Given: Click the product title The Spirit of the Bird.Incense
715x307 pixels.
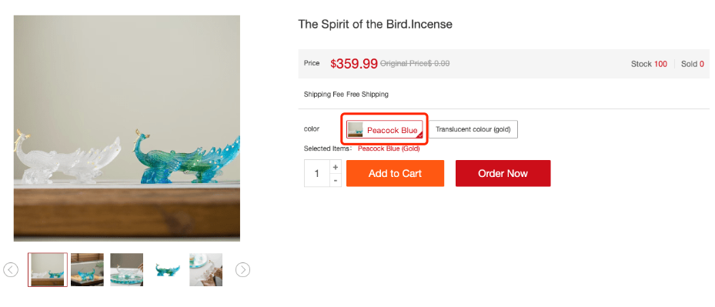Looking at the screenshot, I should pos(376,24).
